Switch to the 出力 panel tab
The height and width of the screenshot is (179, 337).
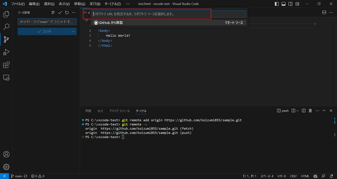[100, 111]
